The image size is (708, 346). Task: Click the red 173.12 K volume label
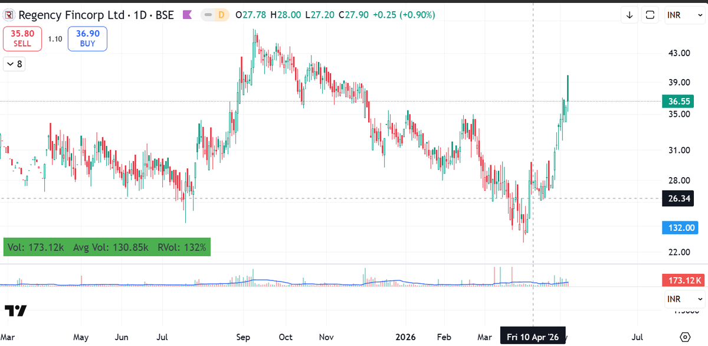point(682,280)
